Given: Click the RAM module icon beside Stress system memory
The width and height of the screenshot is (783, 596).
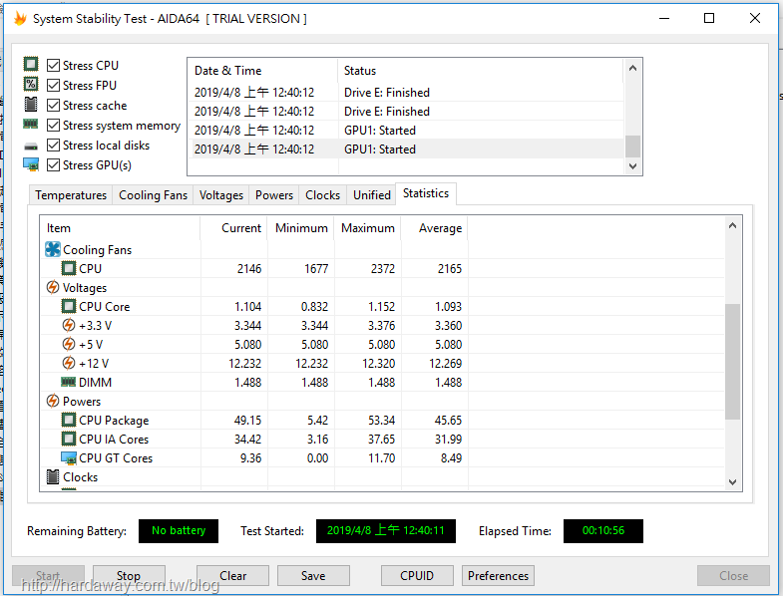Looking at the screenshot, I should pos(31,124).
